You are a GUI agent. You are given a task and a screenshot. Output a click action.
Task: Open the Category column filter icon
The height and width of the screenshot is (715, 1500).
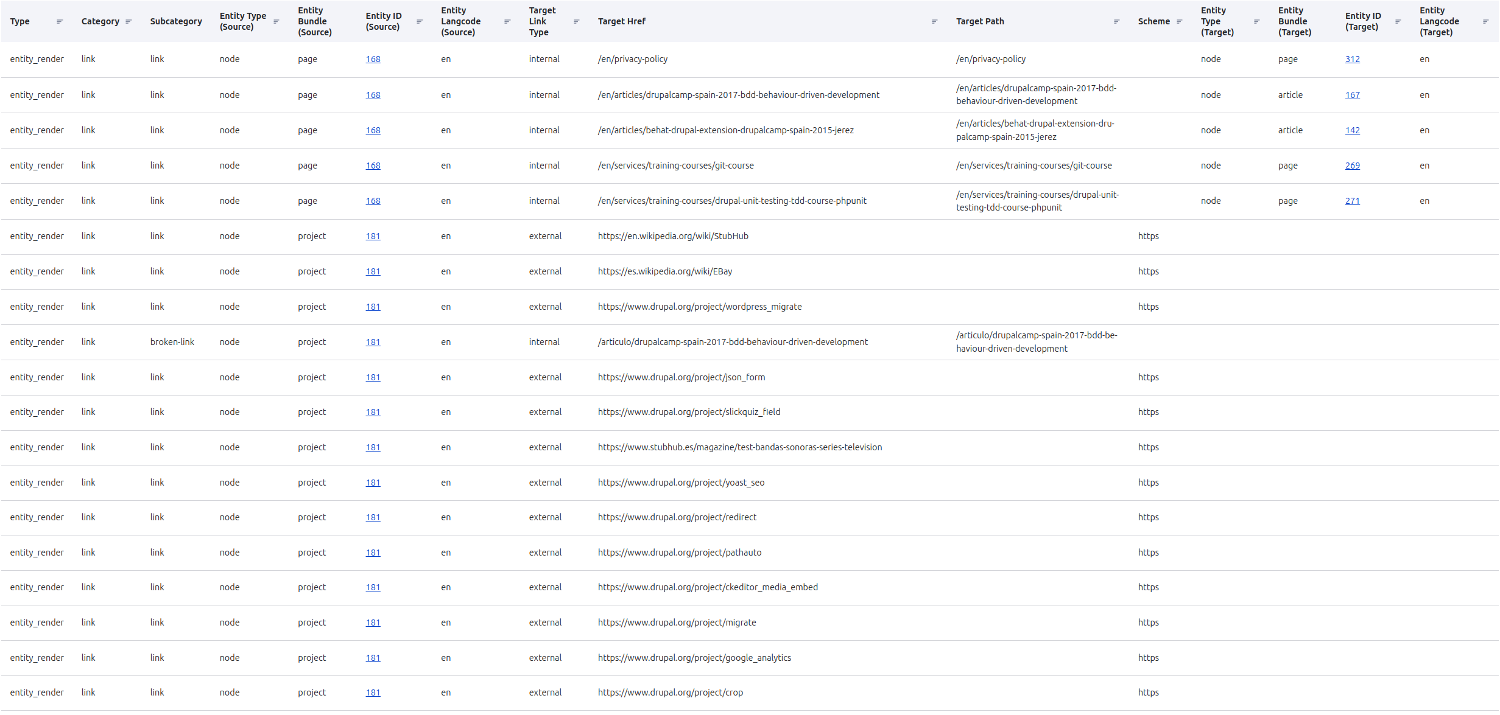(129, 21)
